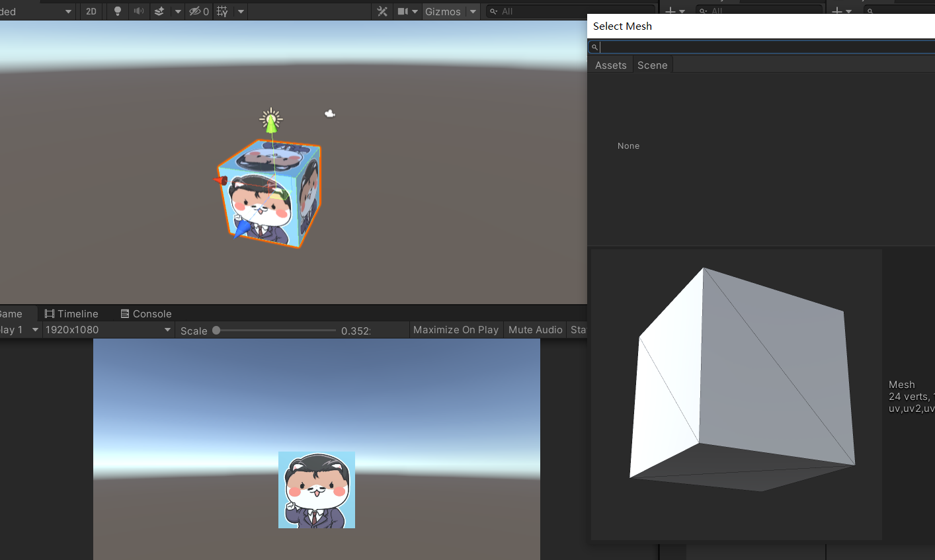Toggle Mute Audio in Game view
Image resolution: width=935 pixels, height=560 pixels.
pyautogui.click(x=535, y=329)
